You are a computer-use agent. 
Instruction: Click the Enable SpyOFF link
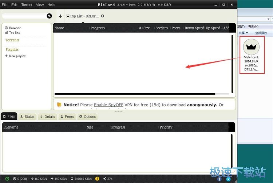click(x=108, y=105)
